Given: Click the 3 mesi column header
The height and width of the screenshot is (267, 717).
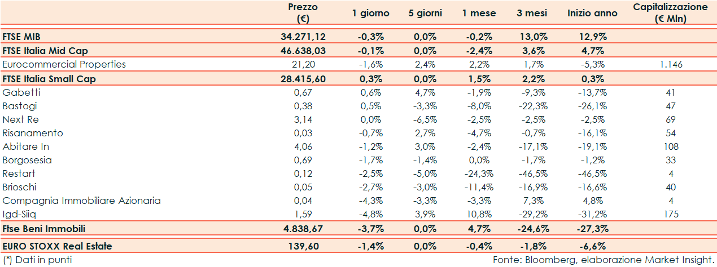Looking at the screenshot, I should tap(531, 13).
